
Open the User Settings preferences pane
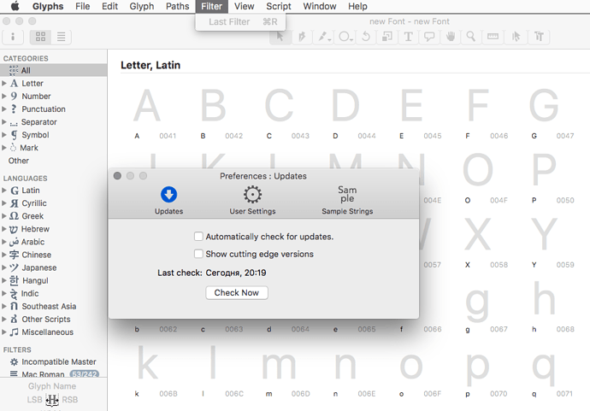point(252,201)
